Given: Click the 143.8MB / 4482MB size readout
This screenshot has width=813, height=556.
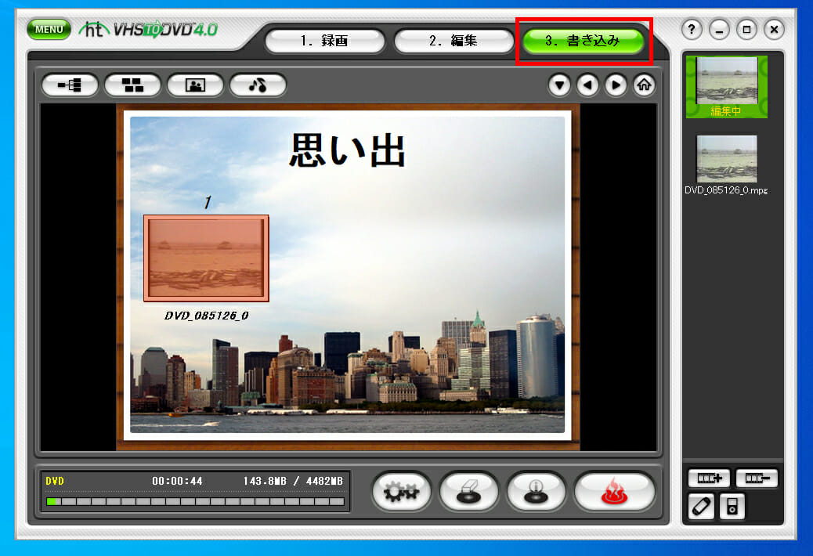Looking at the screenshot, I should coord(293,481).
